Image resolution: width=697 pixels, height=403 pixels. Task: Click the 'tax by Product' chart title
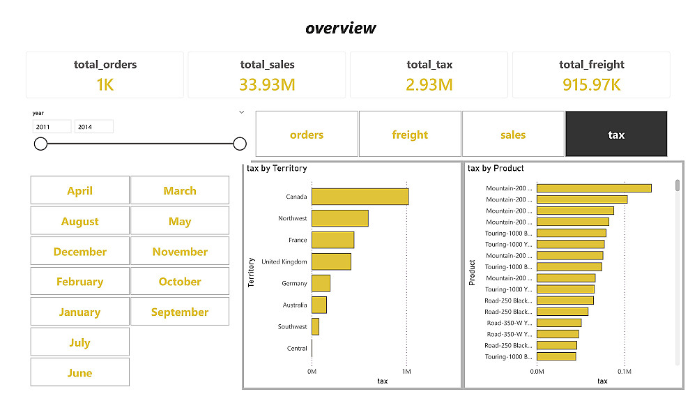(496, 168)
